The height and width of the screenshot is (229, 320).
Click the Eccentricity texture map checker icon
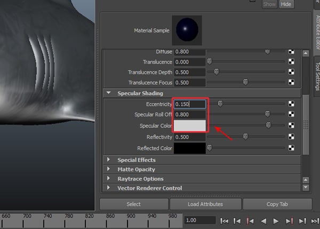coord(292,104)
